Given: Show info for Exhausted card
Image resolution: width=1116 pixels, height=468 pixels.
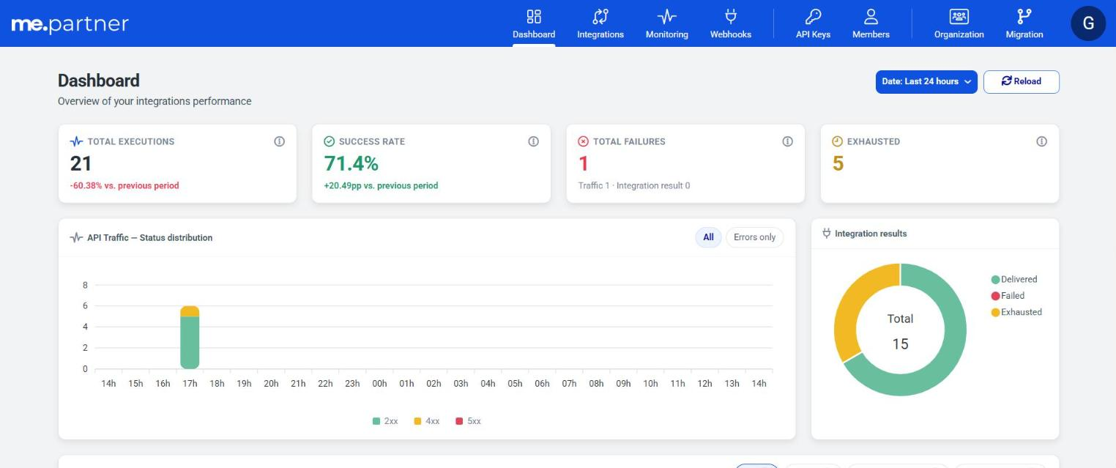Looking at the screenshot, I should 1041,141.
